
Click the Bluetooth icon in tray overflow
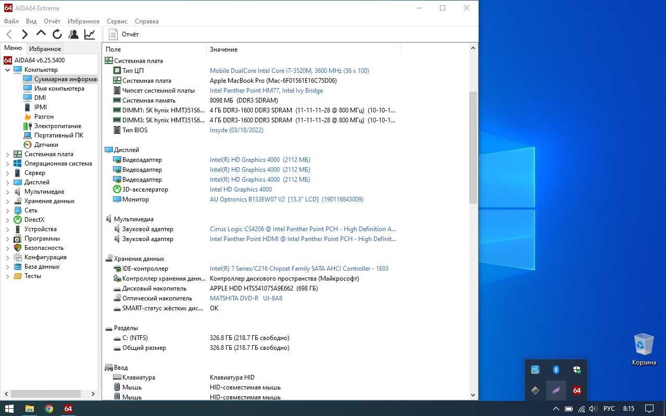coord(556,370)
